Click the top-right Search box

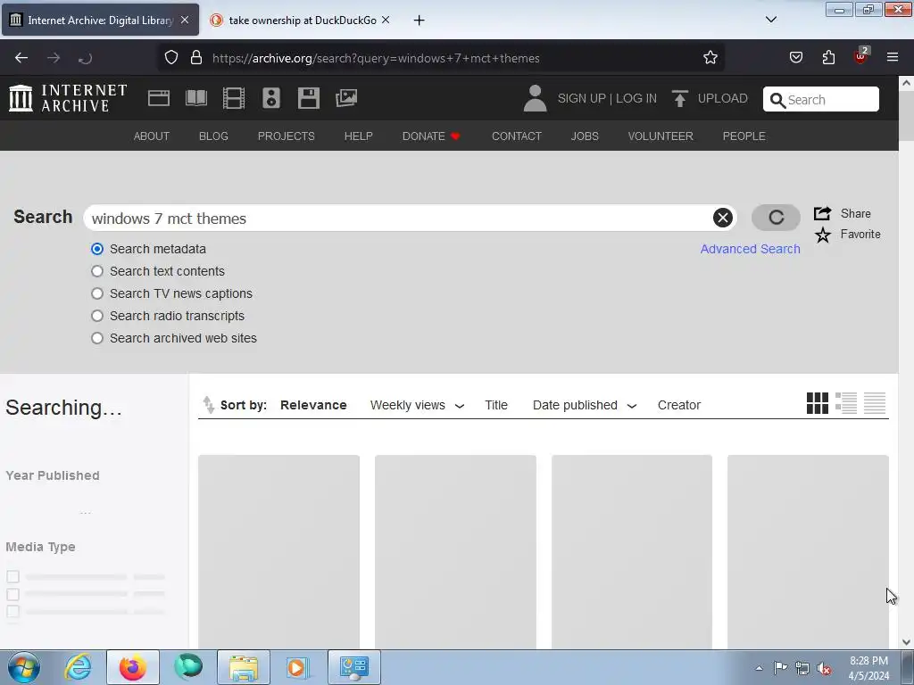tap(821, 99)
